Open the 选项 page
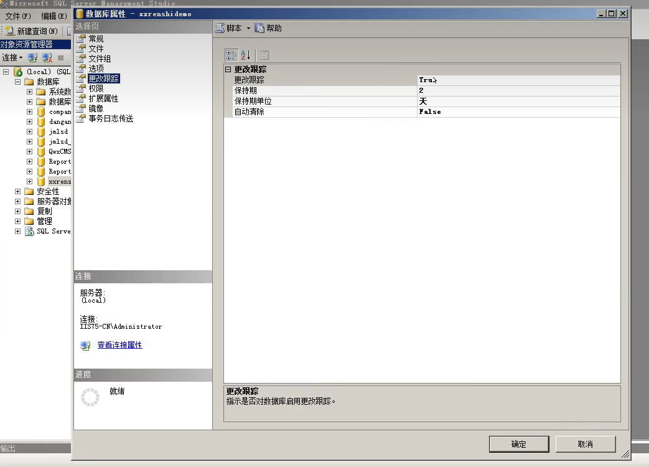Viewport: 649px width, 467px height. tap(96, 68)
